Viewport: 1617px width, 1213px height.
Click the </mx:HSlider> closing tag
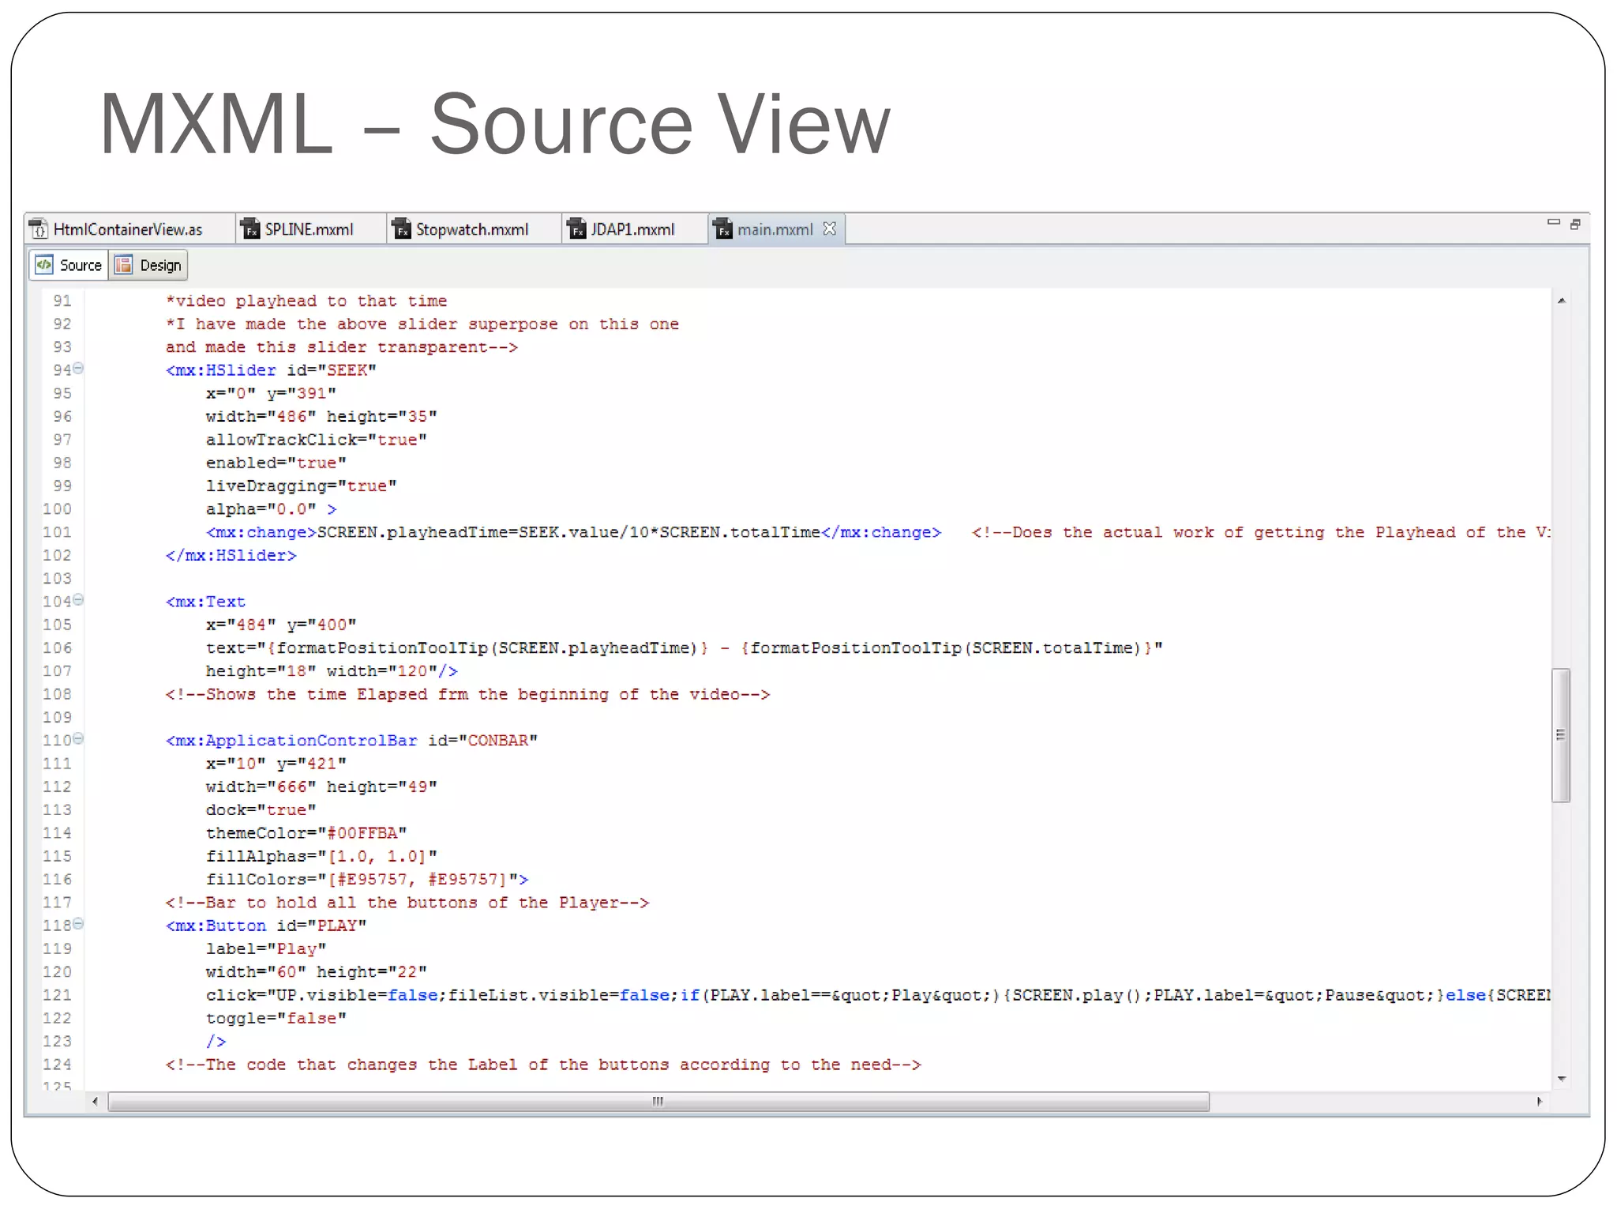click(x=231, y=555)
